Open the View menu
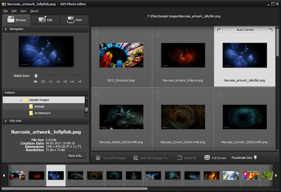Screen dimensions: 281x192 coord(23,11)
